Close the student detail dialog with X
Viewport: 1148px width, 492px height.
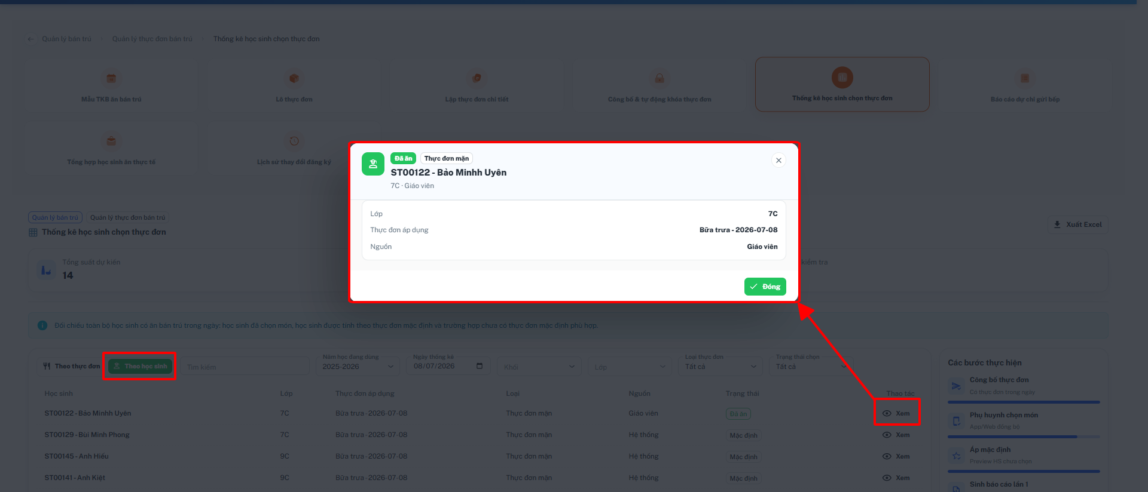click(778, 160)
